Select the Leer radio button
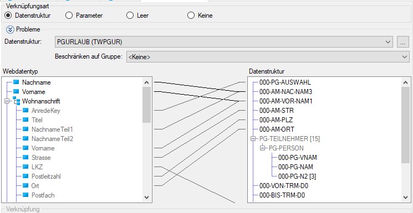 (130, 15)
